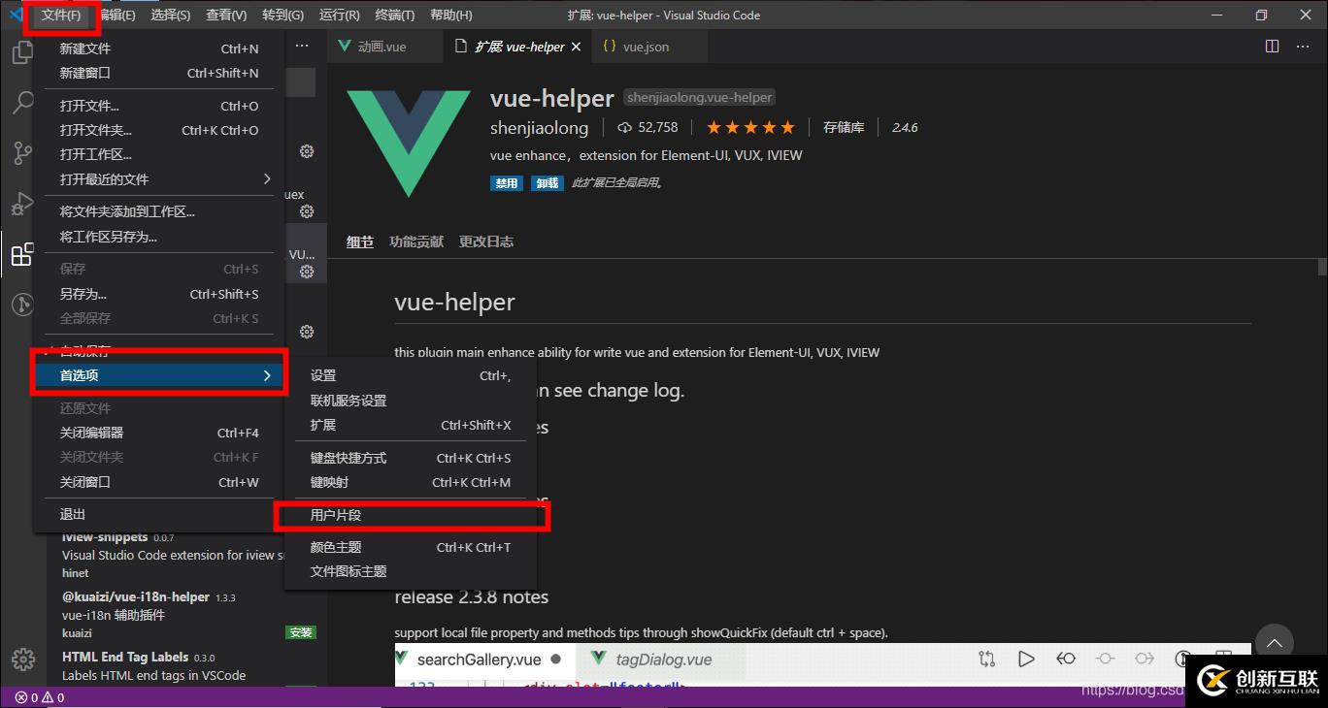Select 打开工作区... menu entry
This screenshot has height=708, width=1328.
tap(160, 154)
